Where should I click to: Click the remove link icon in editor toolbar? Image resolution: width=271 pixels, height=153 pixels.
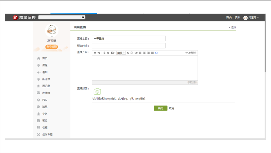click(99, 53)
